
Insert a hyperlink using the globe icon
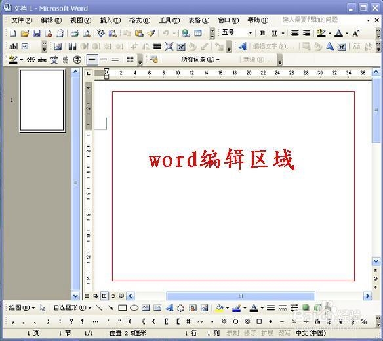click(x=186, y=33)
